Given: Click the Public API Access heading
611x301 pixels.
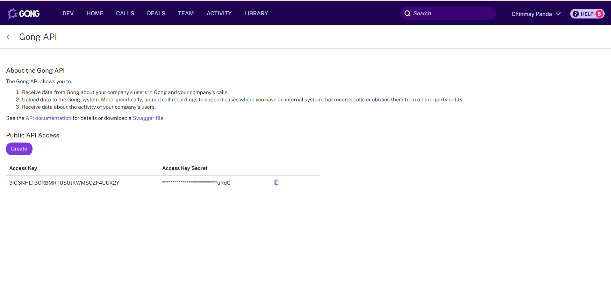Looking at the screenshot, I should (32, 135).
